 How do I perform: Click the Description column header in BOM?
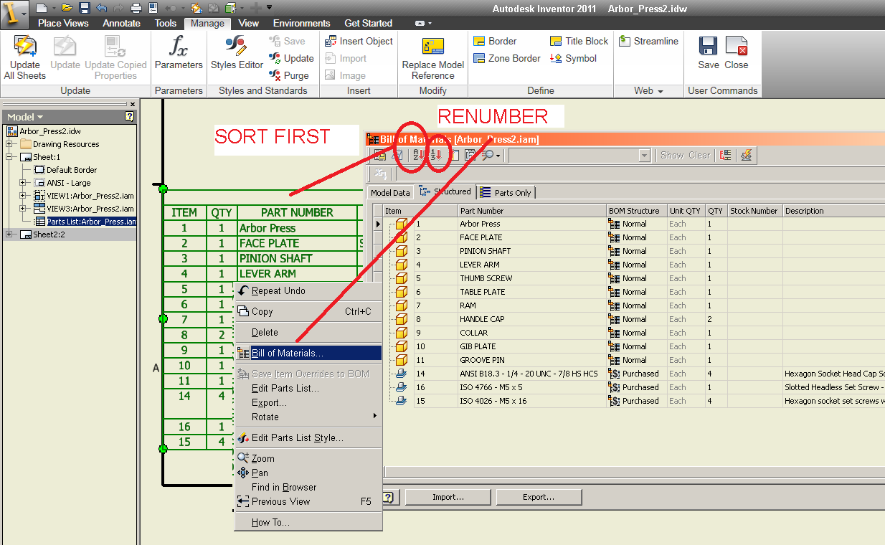point(833,211)
